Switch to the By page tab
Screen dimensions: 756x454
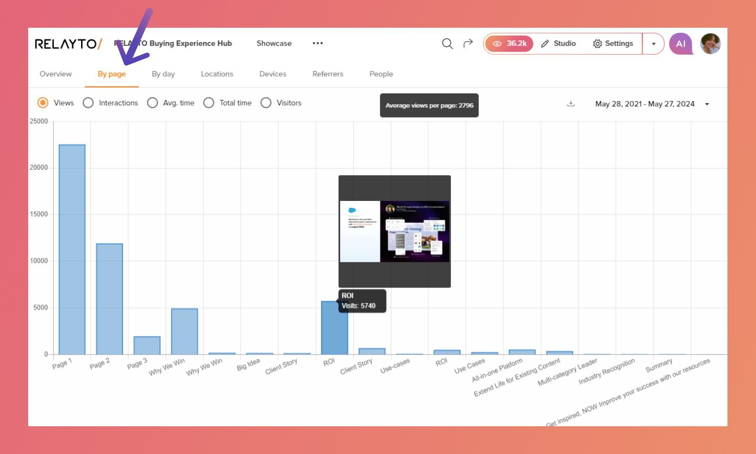pyautogui.click(x=112, y=74)
